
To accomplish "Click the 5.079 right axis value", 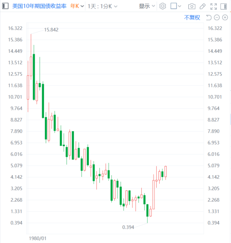I will point(213,166).
